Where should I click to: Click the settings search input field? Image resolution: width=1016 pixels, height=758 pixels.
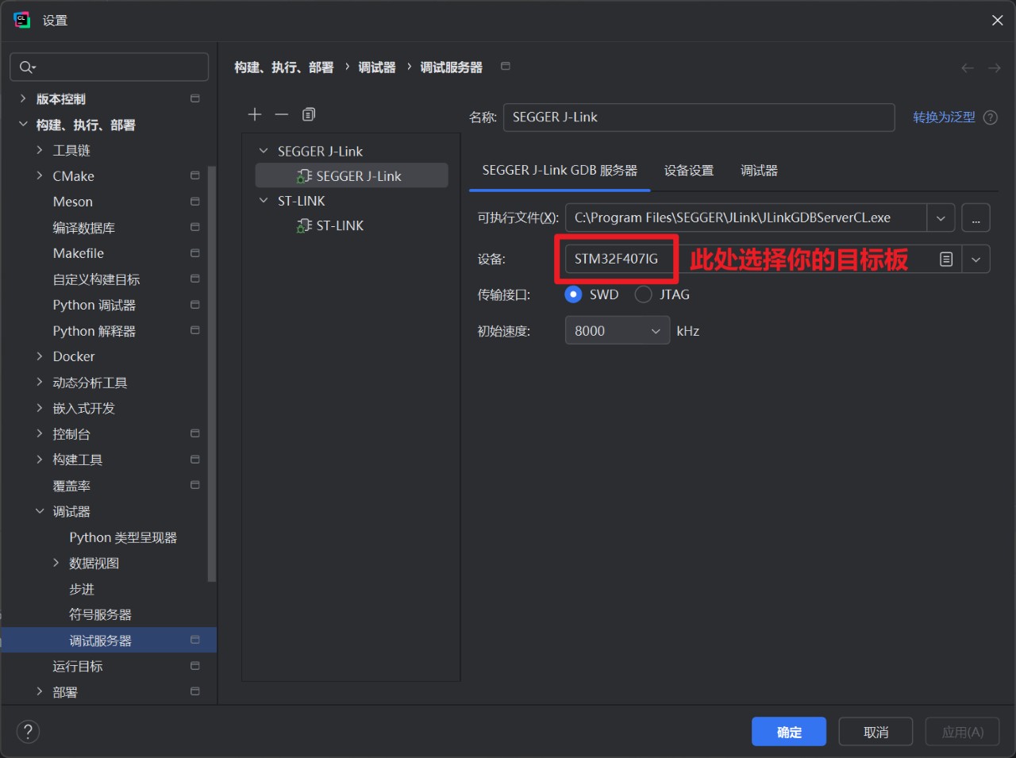110,67
